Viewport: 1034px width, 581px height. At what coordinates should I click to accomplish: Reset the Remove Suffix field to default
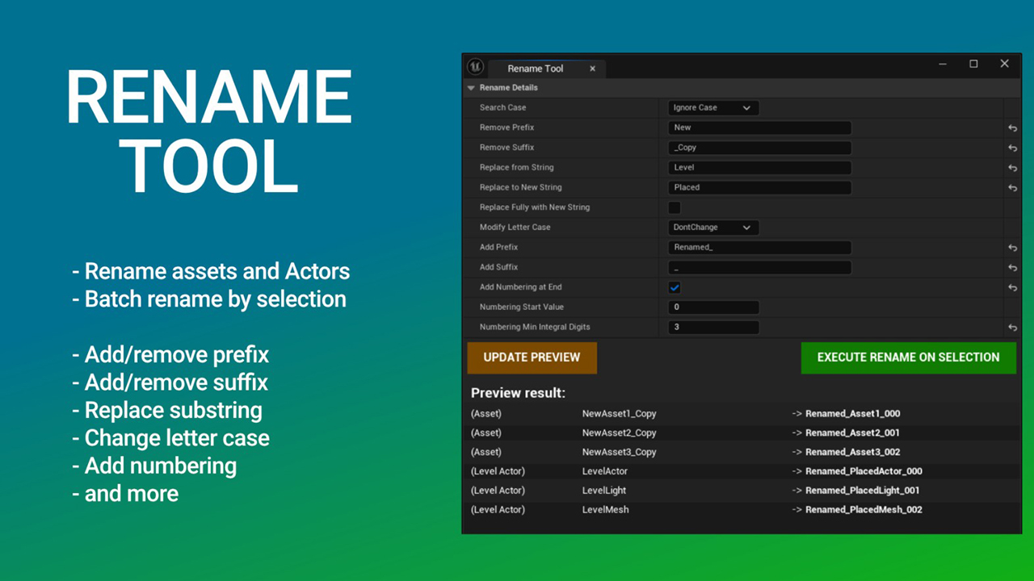click(1012, 147)
